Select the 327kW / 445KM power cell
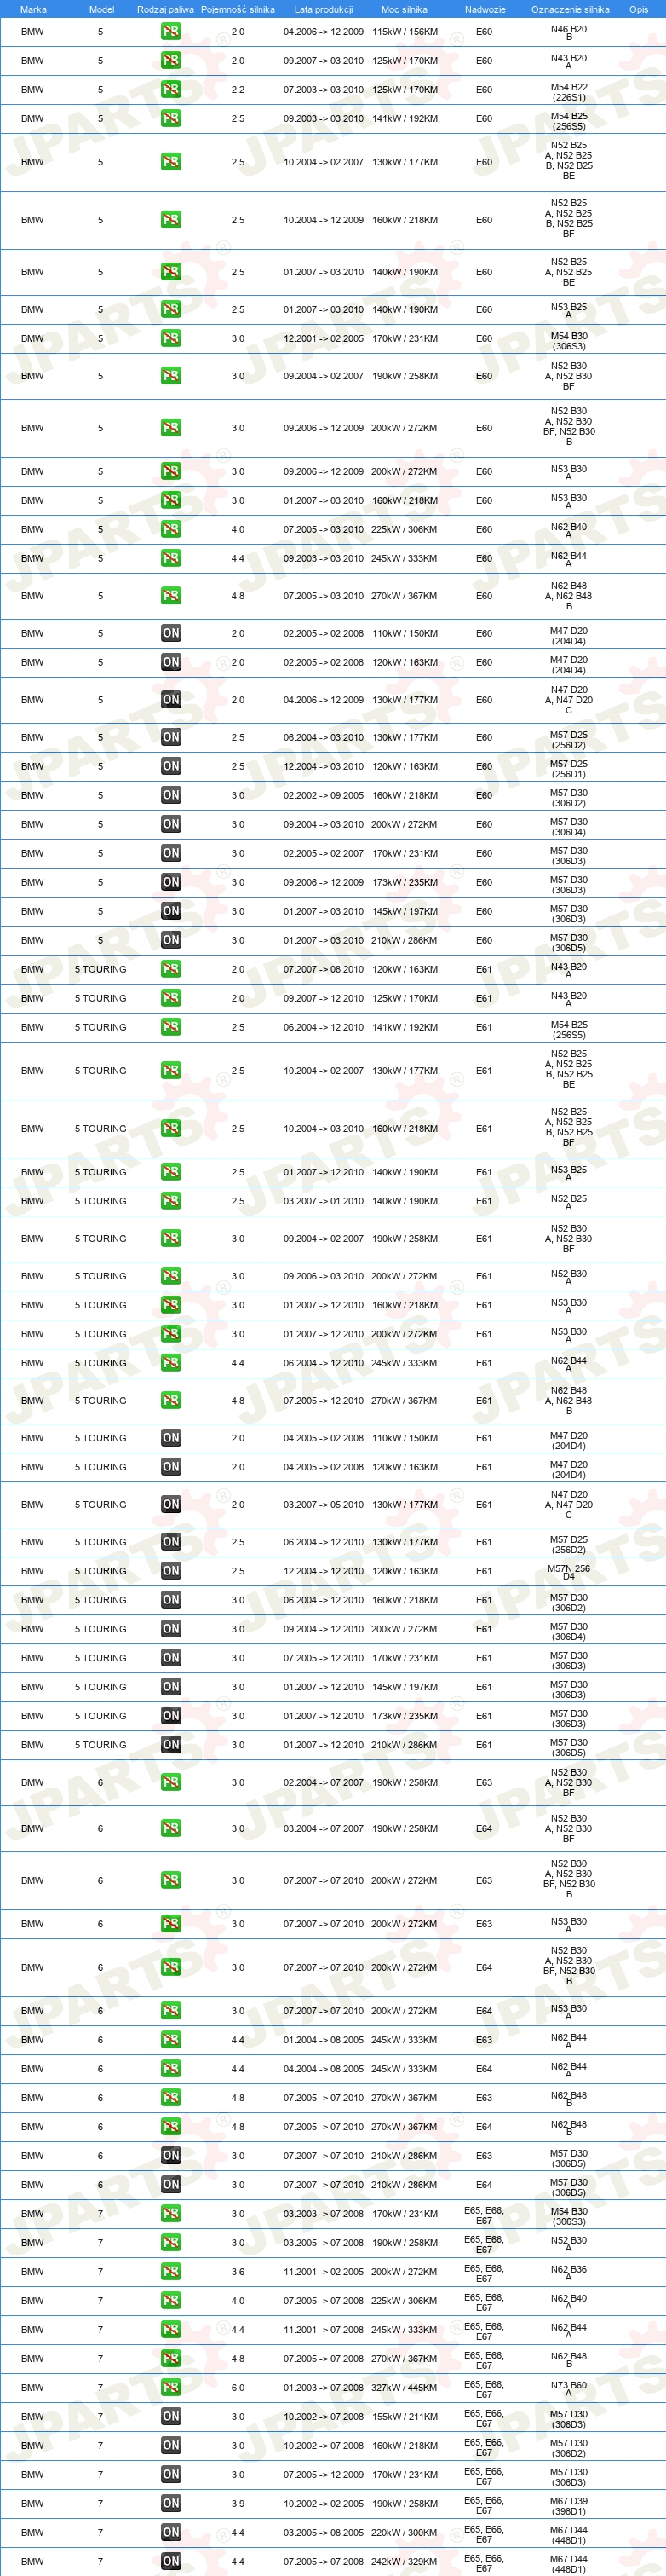 coord(405,2388)
